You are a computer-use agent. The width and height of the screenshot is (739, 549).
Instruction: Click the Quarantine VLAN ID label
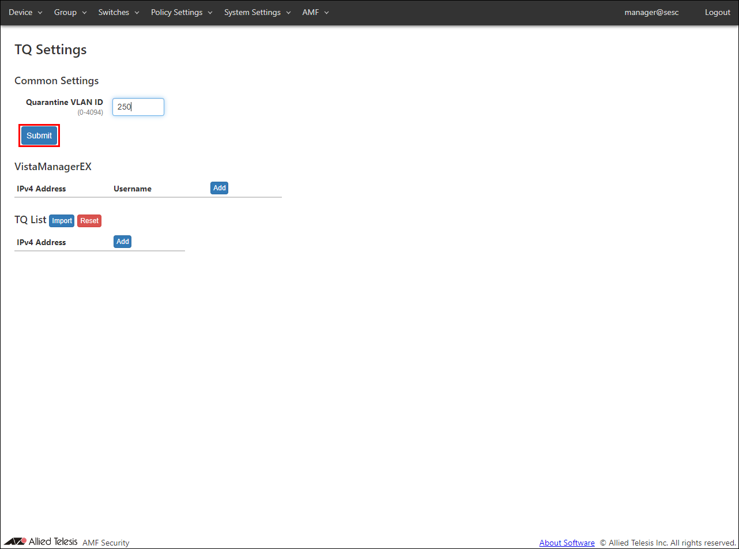point(65,102)
